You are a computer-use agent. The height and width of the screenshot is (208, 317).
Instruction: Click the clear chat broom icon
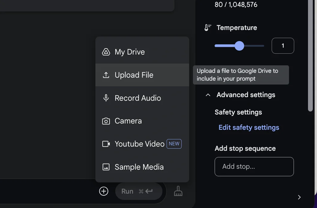(x=178, y=191)
